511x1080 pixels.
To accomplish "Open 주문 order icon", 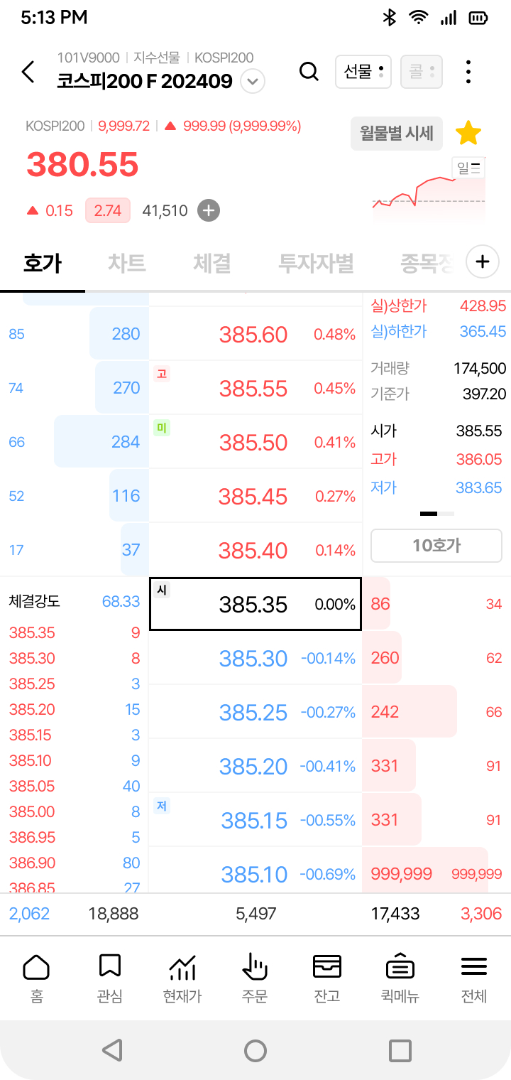I will 254,978.
